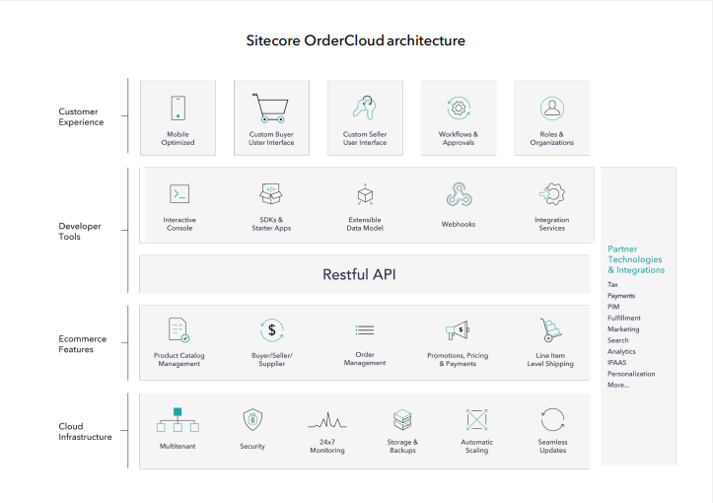The width and height of the screenshot is (713, 503).
Task: Select the Line Item Level Shipping cart icon
Action: [550, 330]
